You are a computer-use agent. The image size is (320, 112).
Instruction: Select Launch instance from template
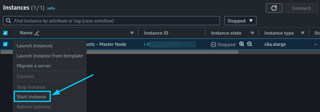tap(50, 56)
